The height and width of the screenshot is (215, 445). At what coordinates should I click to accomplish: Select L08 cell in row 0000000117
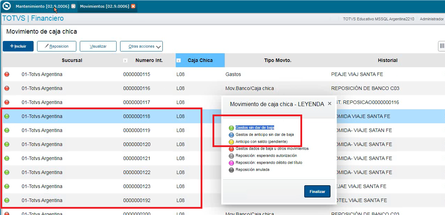[180, 102]
